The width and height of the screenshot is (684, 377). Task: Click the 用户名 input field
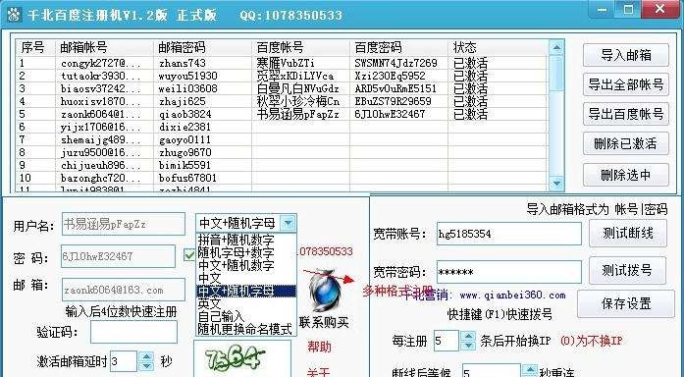click(x=124, y=224)
